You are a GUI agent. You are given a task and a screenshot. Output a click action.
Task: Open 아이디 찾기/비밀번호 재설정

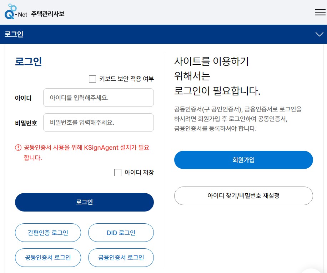(243, 196)
